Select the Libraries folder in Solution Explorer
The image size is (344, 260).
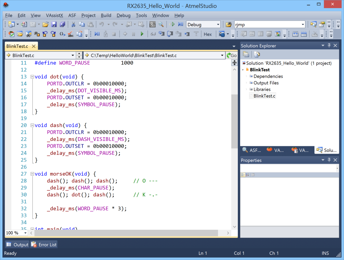tap(262, 89)
